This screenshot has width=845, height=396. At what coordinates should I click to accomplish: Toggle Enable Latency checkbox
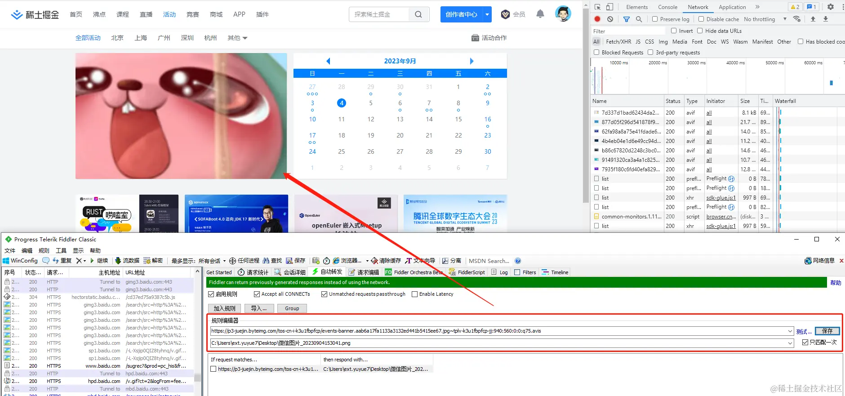click(x=415, y=294)
